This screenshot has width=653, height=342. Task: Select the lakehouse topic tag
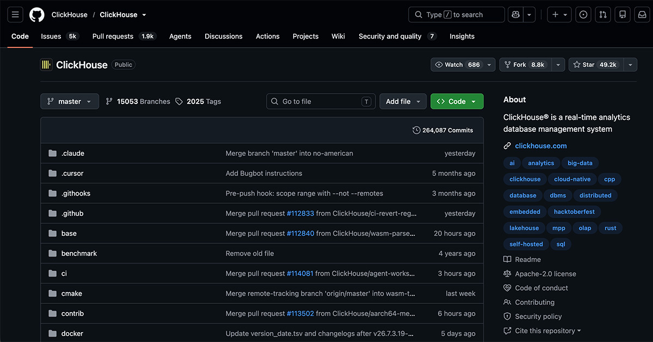click(524, 228)
